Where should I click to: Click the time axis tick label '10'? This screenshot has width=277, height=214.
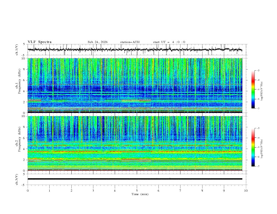(246, 191)
